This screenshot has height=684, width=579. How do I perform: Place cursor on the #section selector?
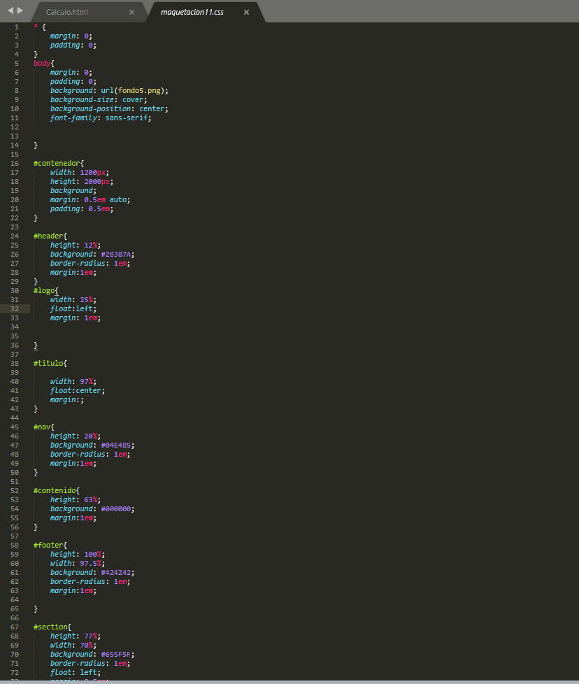pos(52,627)
